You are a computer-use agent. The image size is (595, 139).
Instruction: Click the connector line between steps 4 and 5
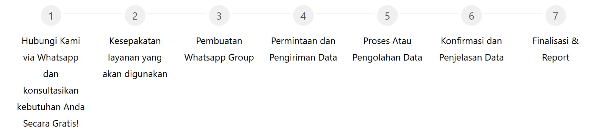point(345,14)
